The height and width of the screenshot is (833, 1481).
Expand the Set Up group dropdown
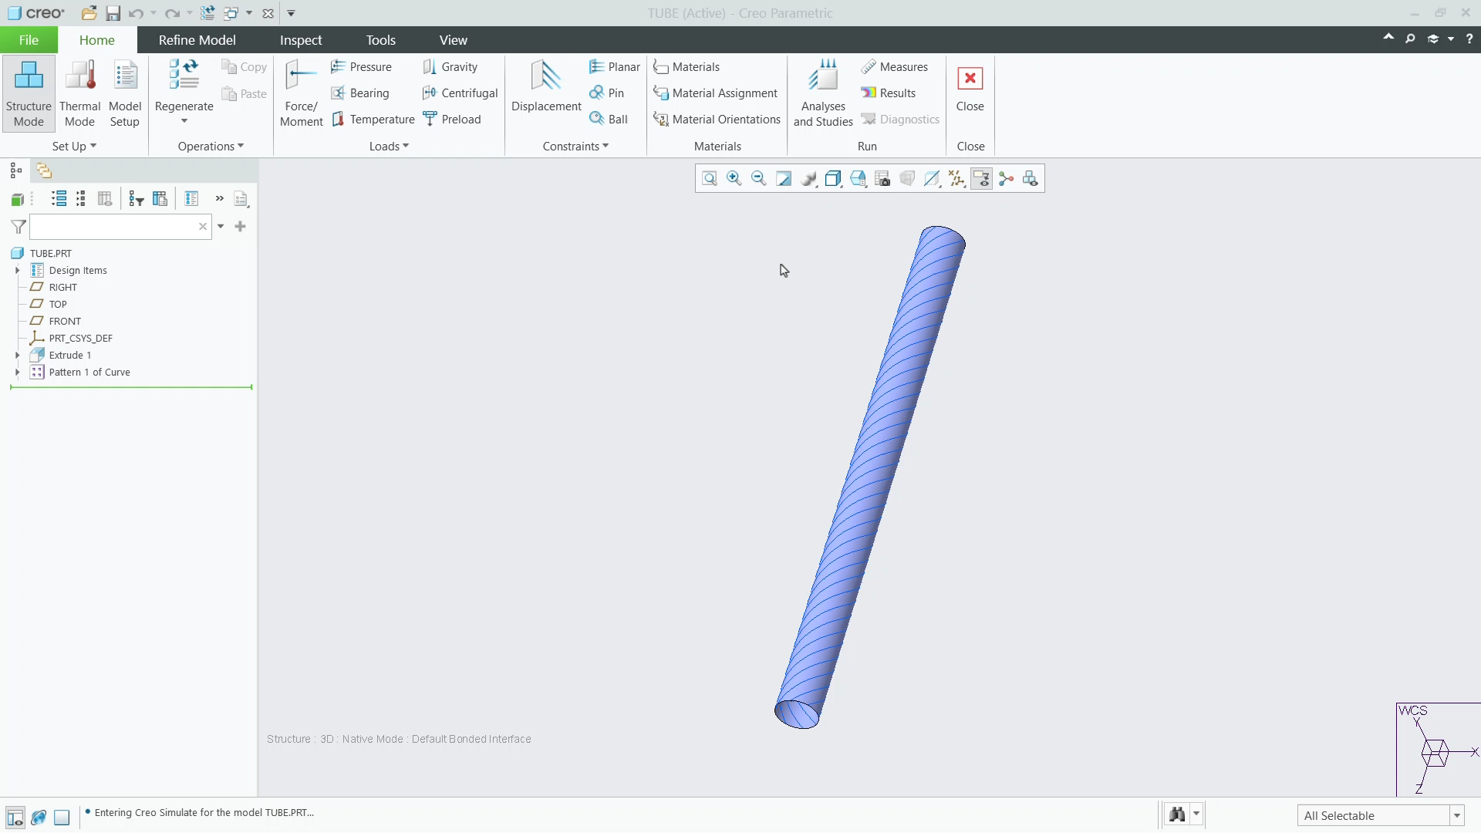[x=74, y=147]
